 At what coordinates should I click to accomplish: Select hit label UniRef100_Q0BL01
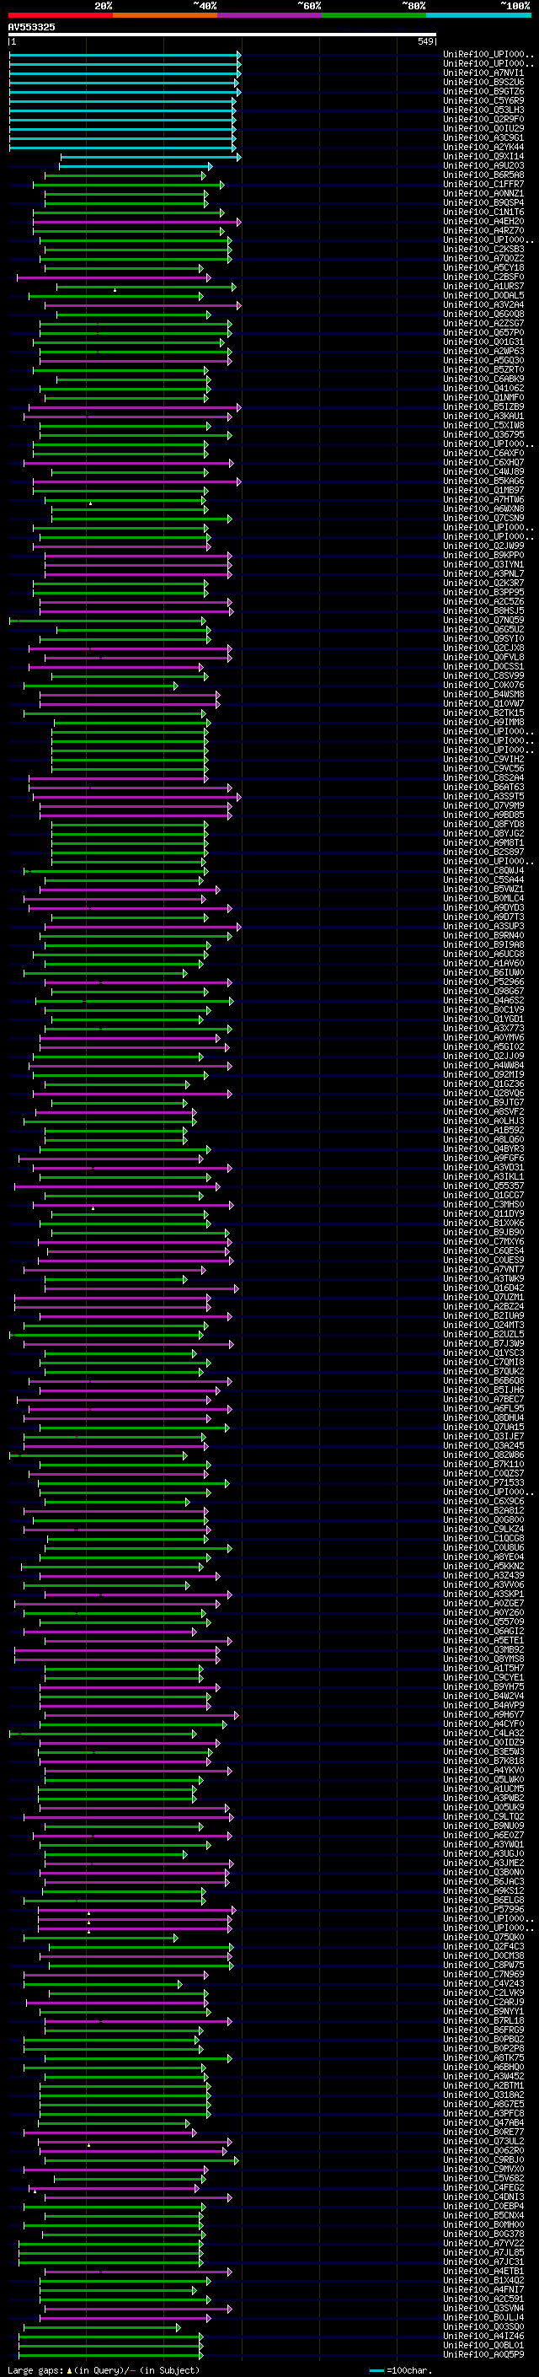[x=483, y=2346]
